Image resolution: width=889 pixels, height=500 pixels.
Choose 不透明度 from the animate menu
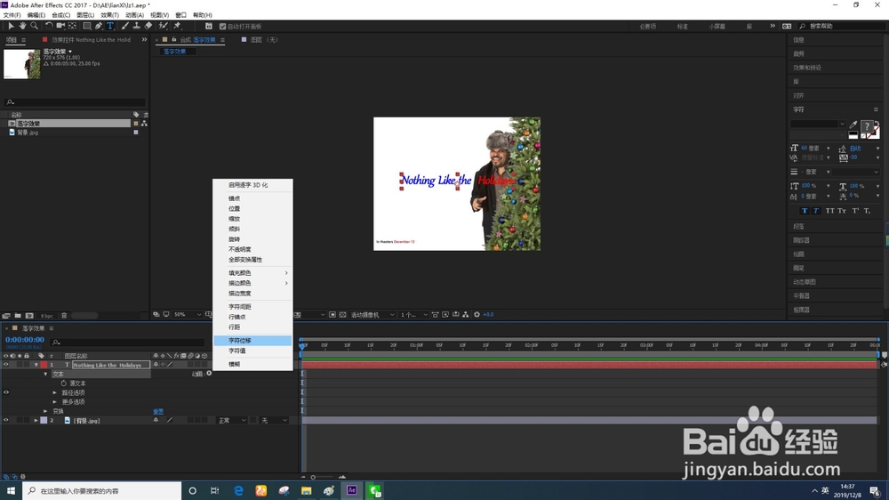pyautogui.click(x=252, y=249)
